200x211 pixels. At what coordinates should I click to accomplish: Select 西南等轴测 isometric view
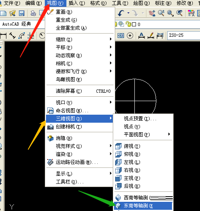coord(143,198)
